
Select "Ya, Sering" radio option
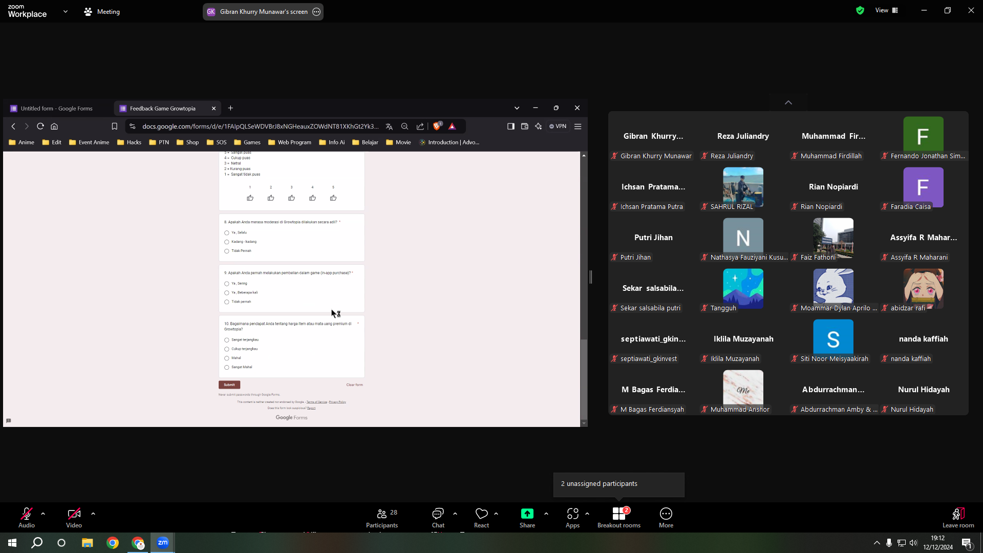pos(227,284)
